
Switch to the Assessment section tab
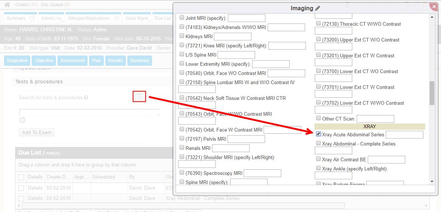click(x=73, y=61)
